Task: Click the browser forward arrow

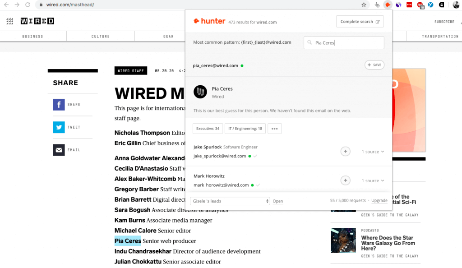Action: (x=17, y=5)
